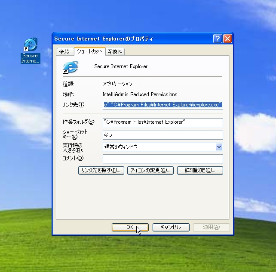
Task: Select the ショートカット tab
Action: (89, 51)
